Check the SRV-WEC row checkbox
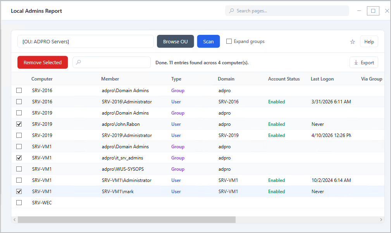Image resolution: width=391 pixels, height=233 pixels. (19, 202)
